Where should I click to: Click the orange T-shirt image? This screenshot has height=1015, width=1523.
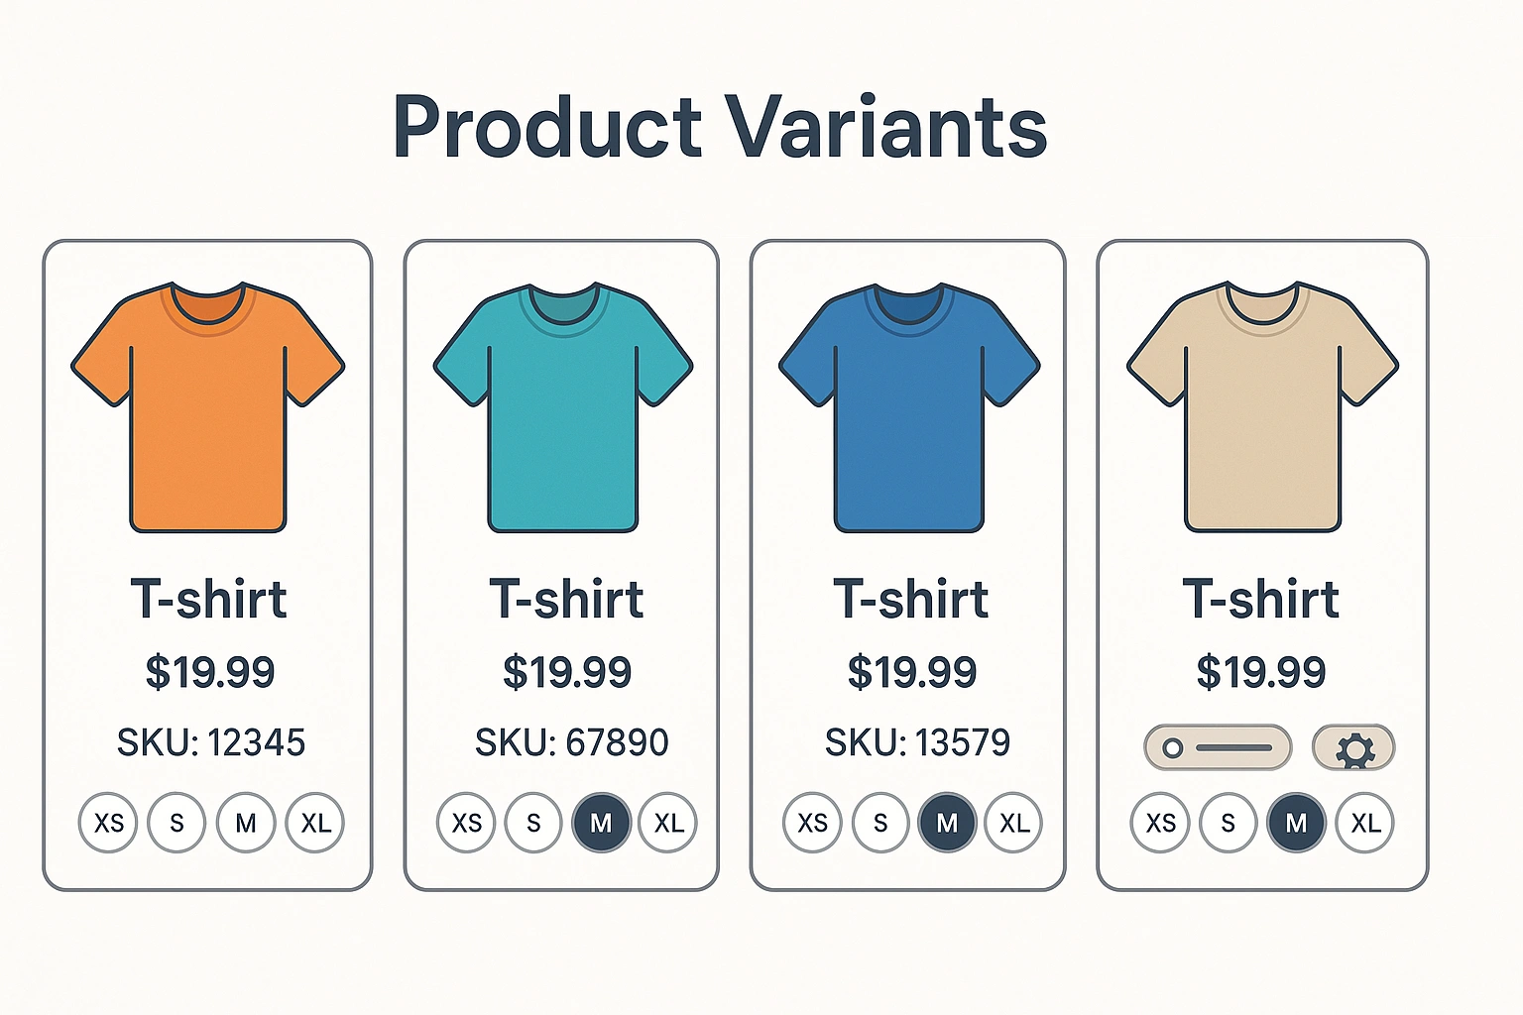click(208, 406)
